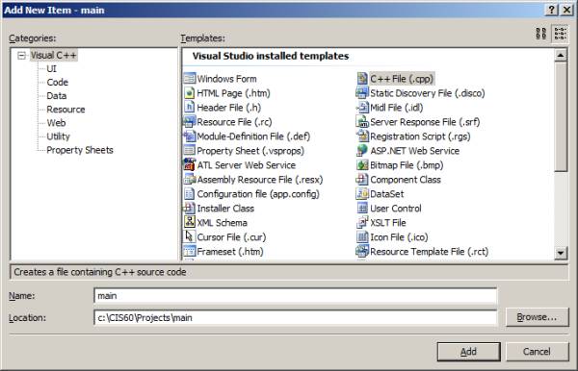Pick the ASP.NET Web Service icon
The height and width of the screenshot is (371, 578).
(x=362, y=150)
